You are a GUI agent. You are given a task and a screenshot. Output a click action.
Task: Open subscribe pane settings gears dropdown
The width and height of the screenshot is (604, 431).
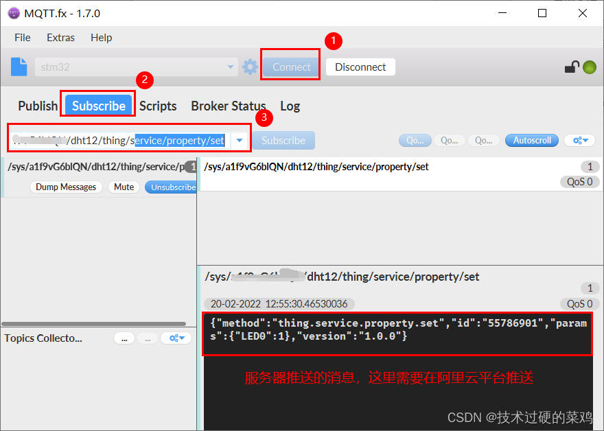(580, 141)
